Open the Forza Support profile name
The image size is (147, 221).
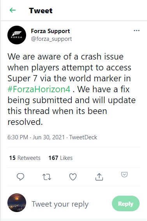pos(50,31)
